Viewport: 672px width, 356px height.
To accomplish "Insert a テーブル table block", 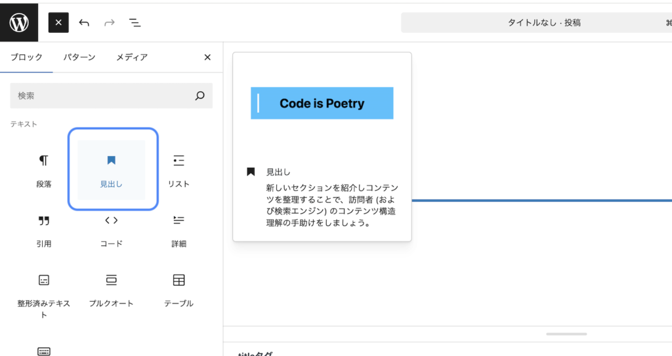I will 178,290.
